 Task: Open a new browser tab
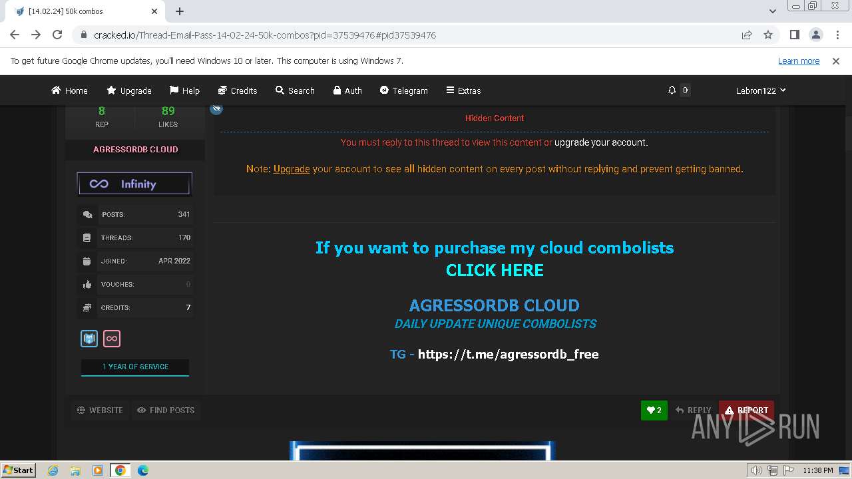(180, 11)
